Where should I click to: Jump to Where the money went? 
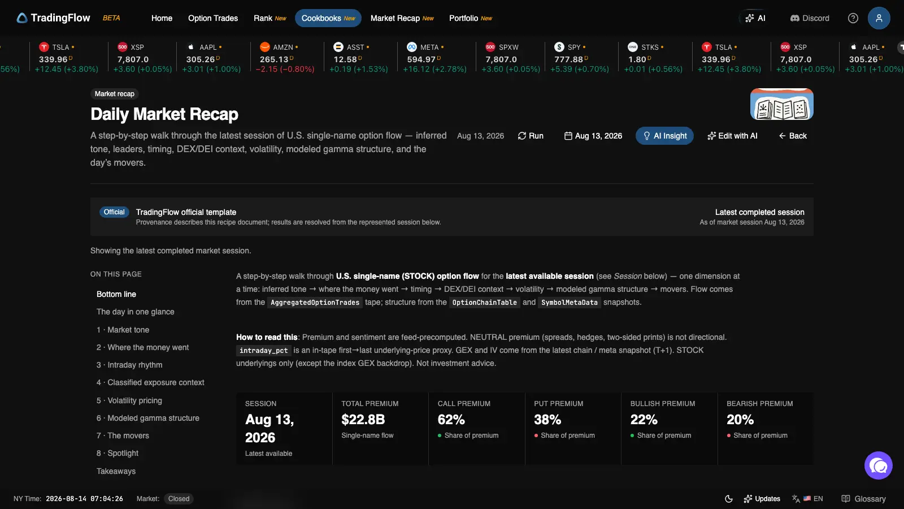[x=143, y=347]
